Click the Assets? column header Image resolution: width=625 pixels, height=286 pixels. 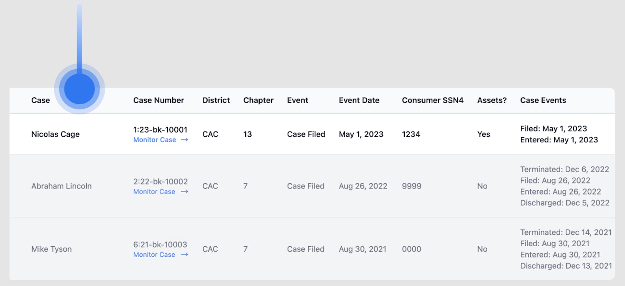pos(492,100)
